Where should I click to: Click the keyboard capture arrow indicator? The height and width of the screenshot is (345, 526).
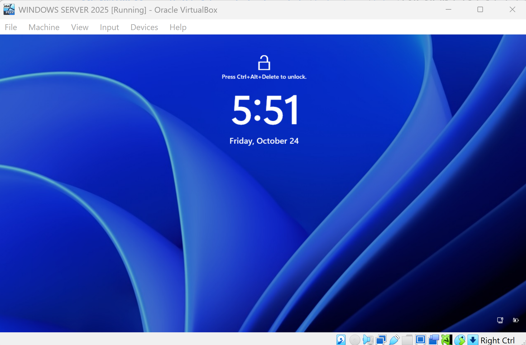[473, 340]
